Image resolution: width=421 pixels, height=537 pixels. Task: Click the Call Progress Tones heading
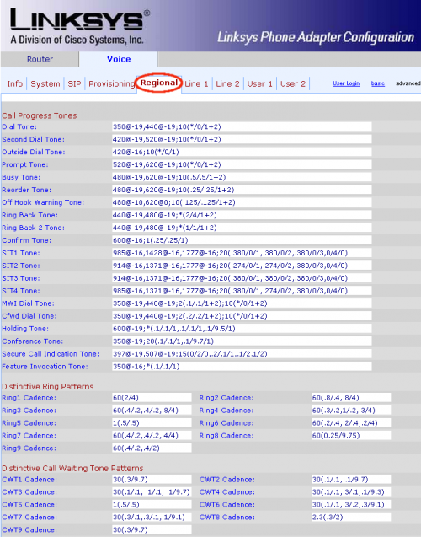click(40, 115)
